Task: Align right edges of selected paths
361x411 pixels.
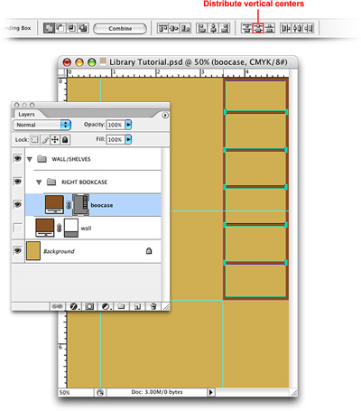Action: coord(225,28)
